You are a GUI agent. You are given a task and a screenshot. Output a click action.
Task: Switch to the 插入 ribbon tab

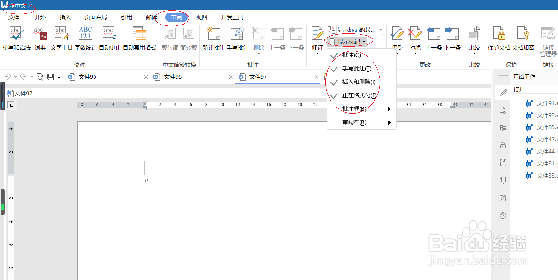click(x=65, y=18)
